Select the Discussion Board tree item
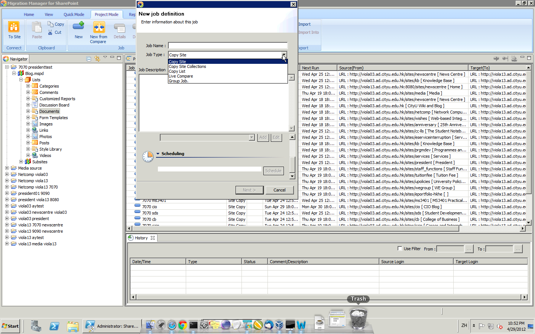 [x=54, y=105]
